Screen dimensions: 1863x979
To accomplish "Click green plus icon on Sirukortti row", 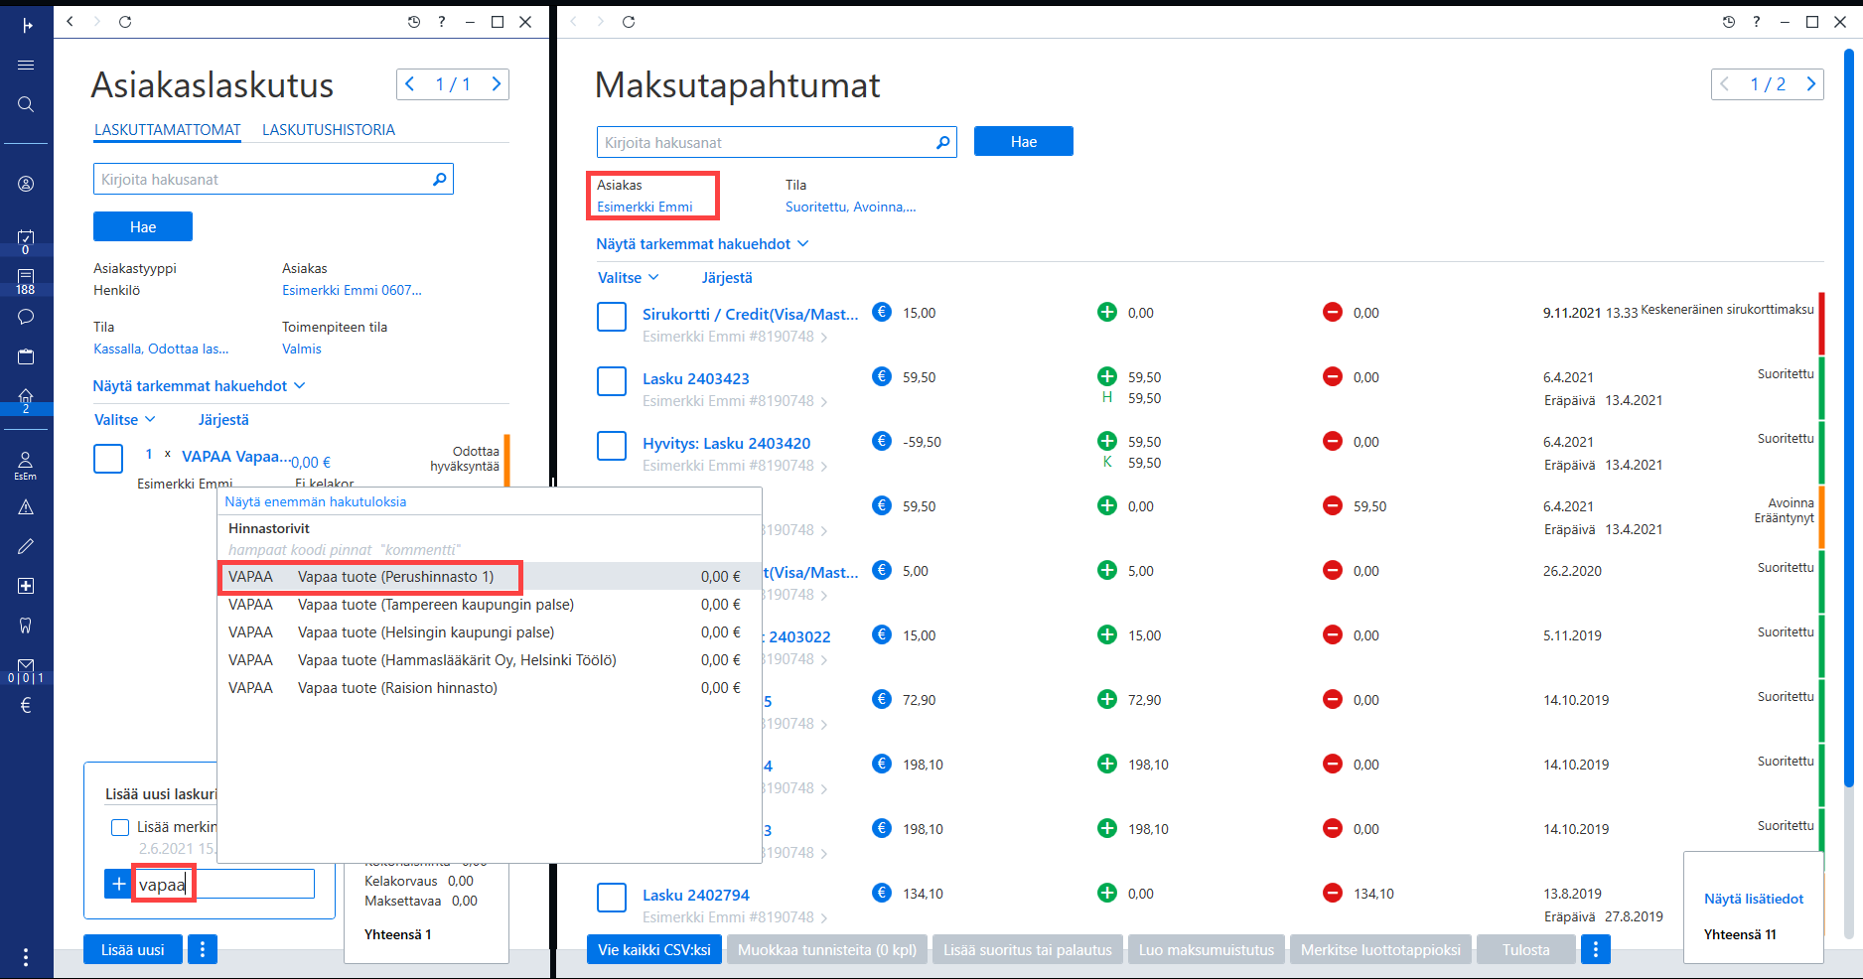I will point(1107,312).
